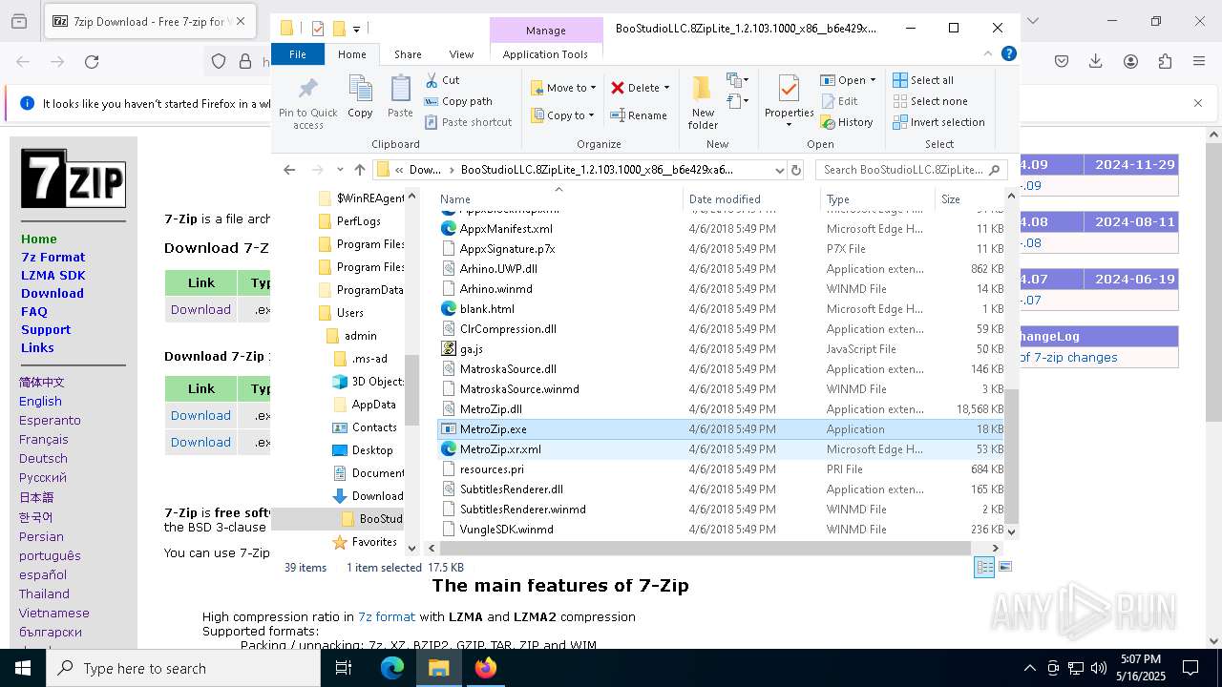
Task: Click Paste shortcut in ribbon
Action: coord(468,122)
